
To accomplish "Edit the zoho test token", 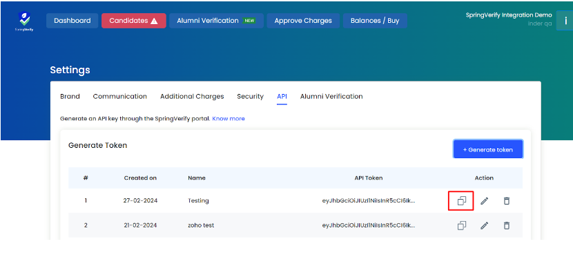I will [484, 225].
